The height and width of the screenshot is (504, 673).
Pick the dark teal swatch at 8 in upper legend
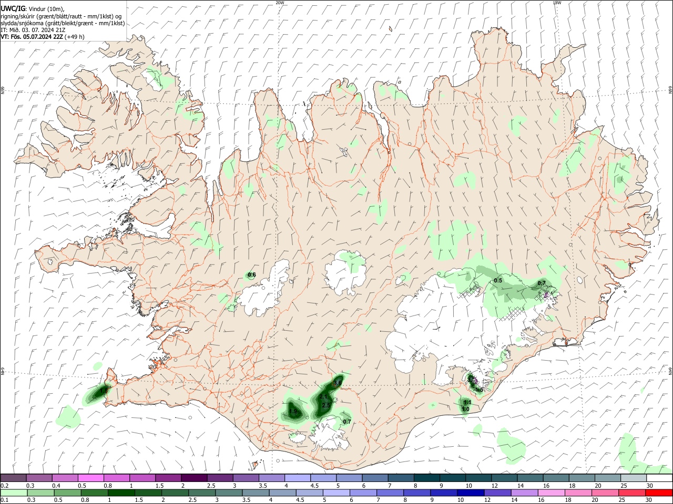coord(427,478)
